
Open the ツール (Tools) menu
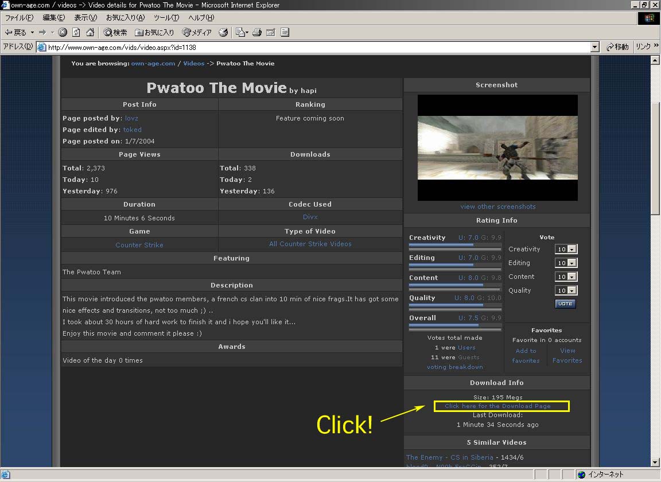click(x=166, y=18)
